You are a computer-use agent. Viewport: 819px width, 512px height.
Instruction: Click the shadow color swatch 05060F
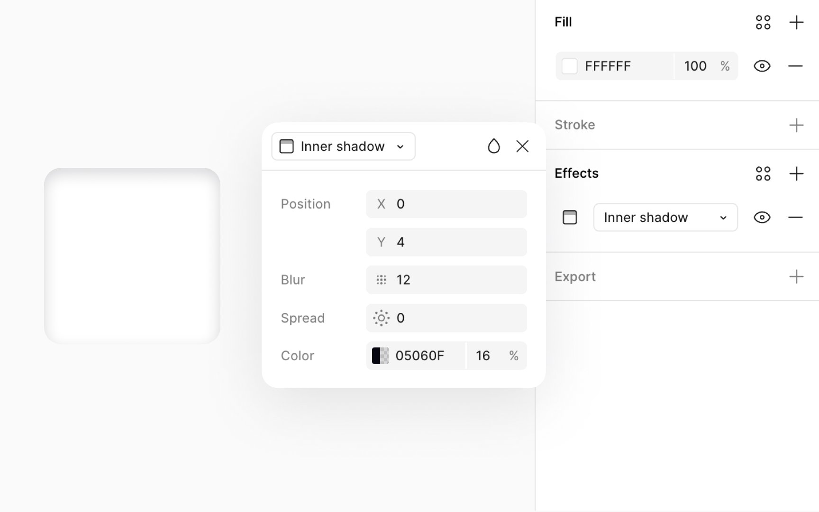[x=380, y=356]
